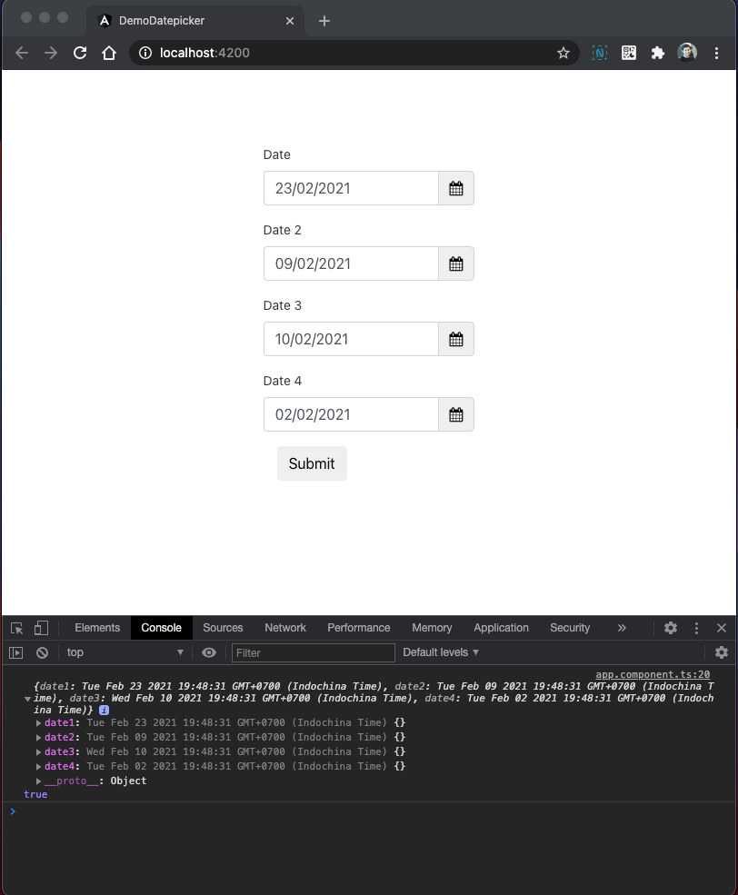Go back in browser history
This screenshot has width=738, height=895.
pyautogui.click(x=22, y=53)
